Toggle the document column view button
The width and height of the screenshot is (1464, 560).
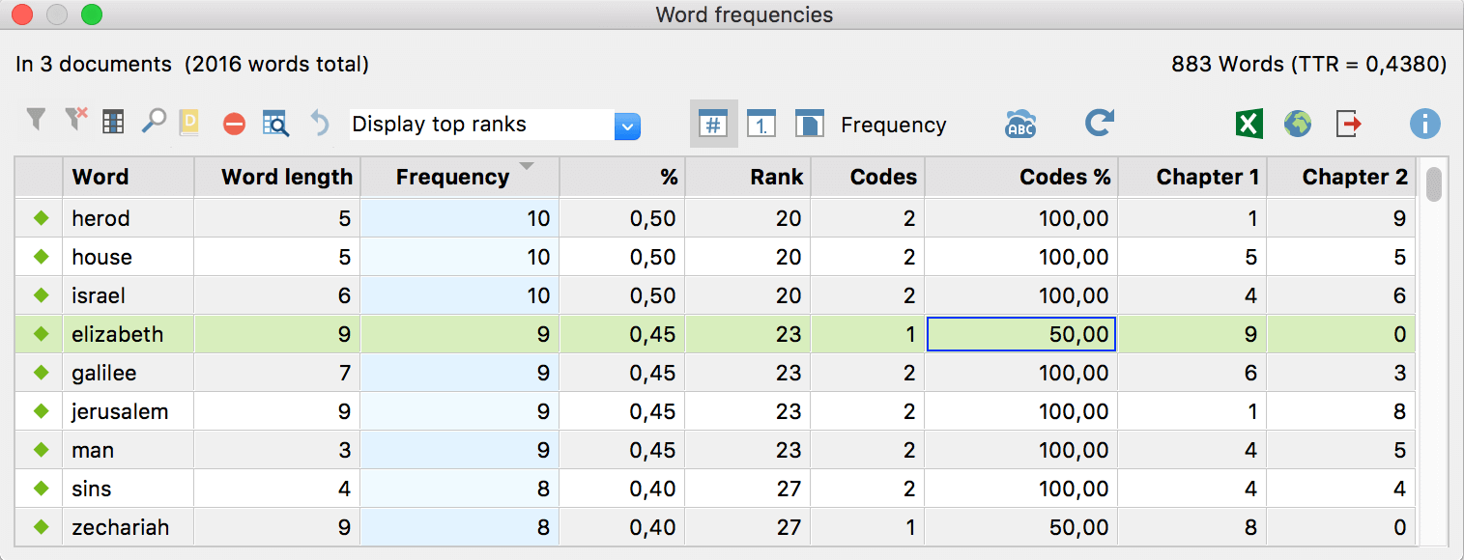tap(809, 124)
